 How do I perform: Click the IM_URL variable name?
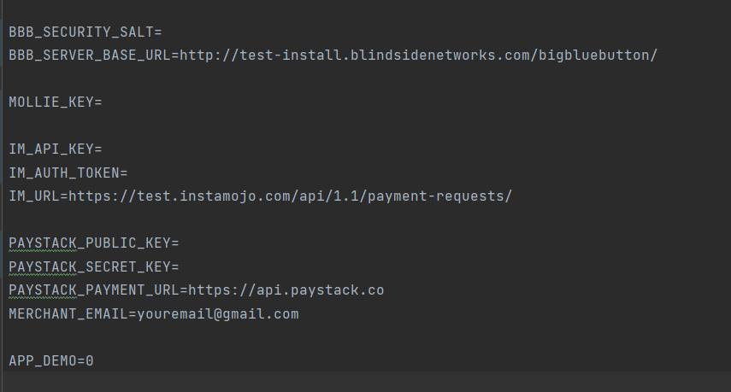34,196
